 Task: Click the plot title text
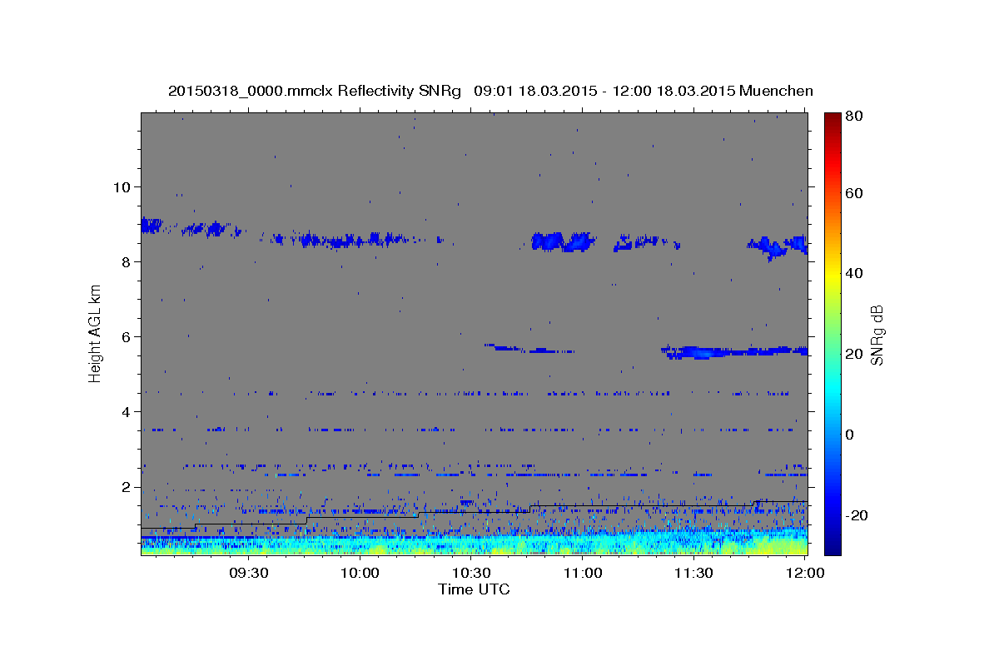pyautogui.click(x=490, y=91)
